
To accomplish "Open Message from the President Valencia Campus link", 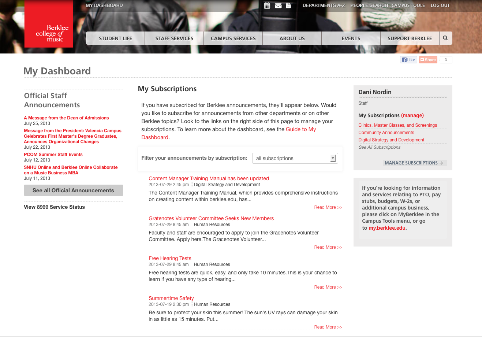I will [72, 136].
